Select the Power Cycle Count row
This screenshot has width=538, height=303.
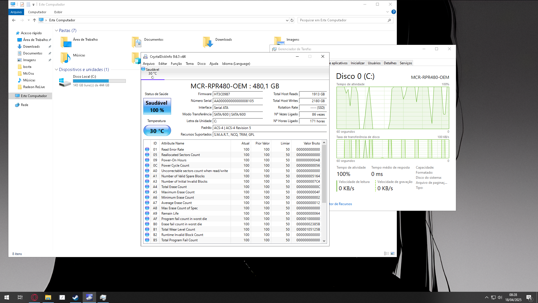coord(233,166)
